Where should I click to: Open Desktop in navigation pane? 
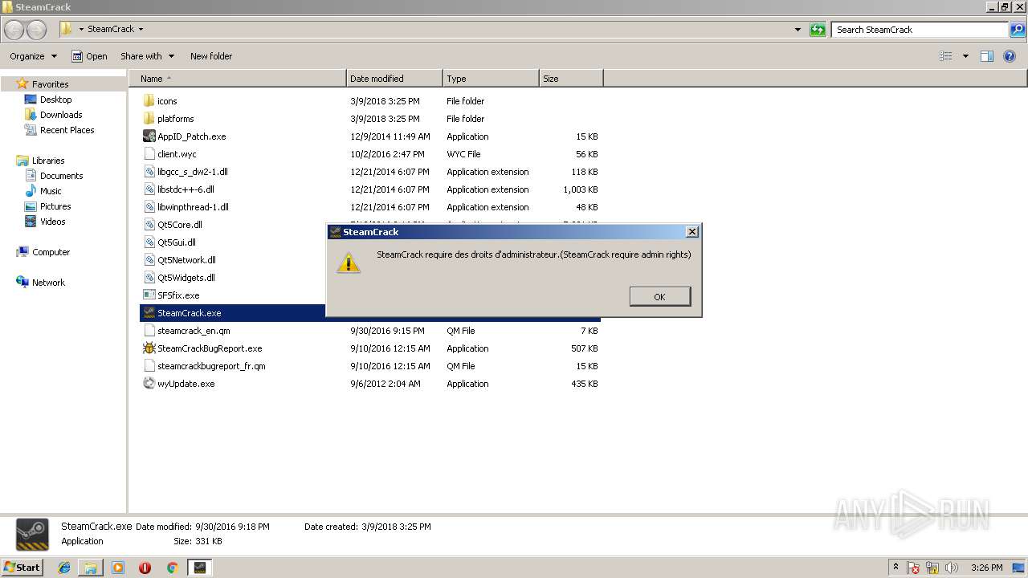55,100
